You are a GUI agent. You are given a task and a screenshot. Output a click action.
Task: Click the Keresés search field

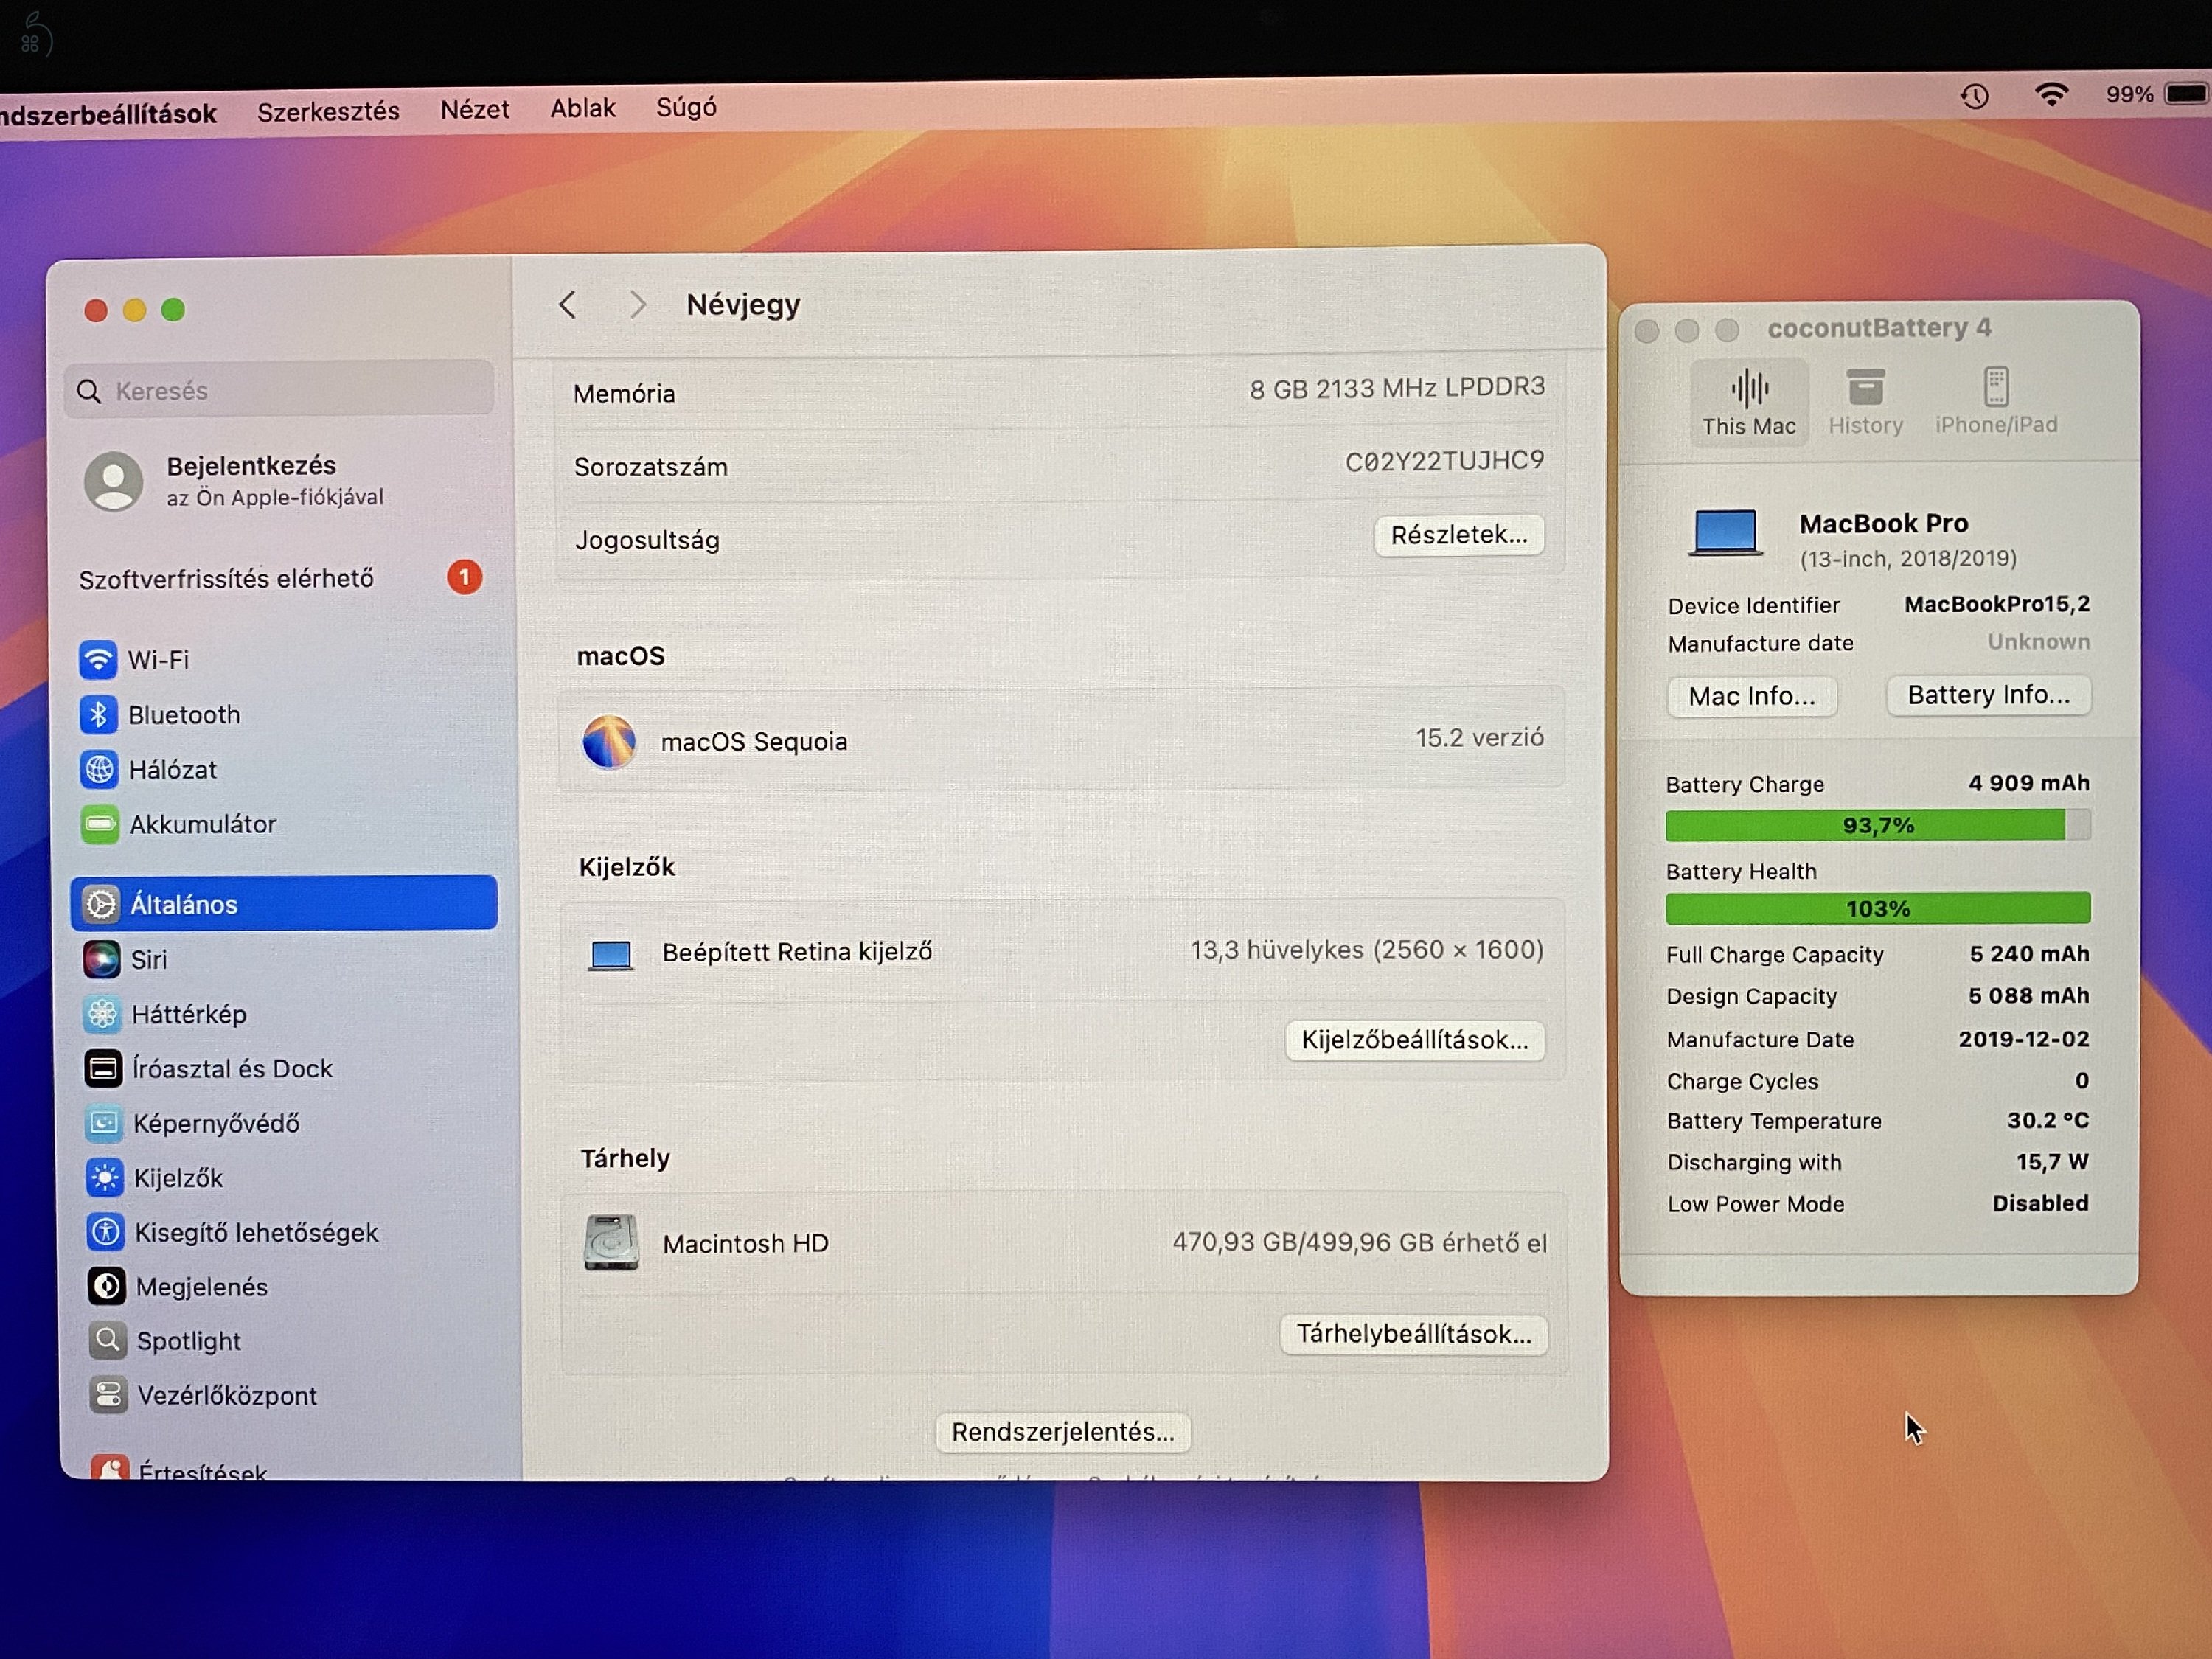coord(280,390)
